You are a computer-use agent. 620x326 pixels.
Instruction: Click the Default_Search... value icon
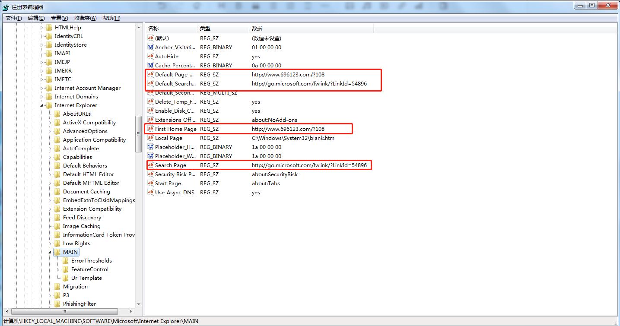(151, 83)
